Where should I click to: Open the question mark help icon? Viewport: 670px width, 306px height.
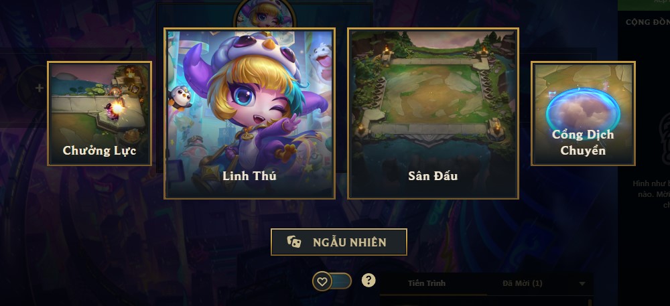coord(368,281)
